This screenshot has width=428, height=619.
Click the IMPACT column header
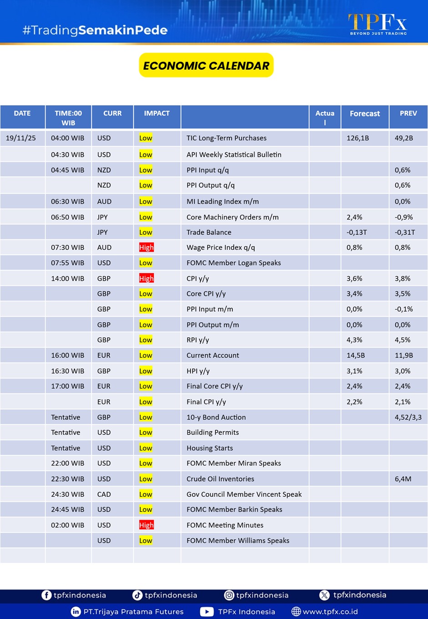157,113
